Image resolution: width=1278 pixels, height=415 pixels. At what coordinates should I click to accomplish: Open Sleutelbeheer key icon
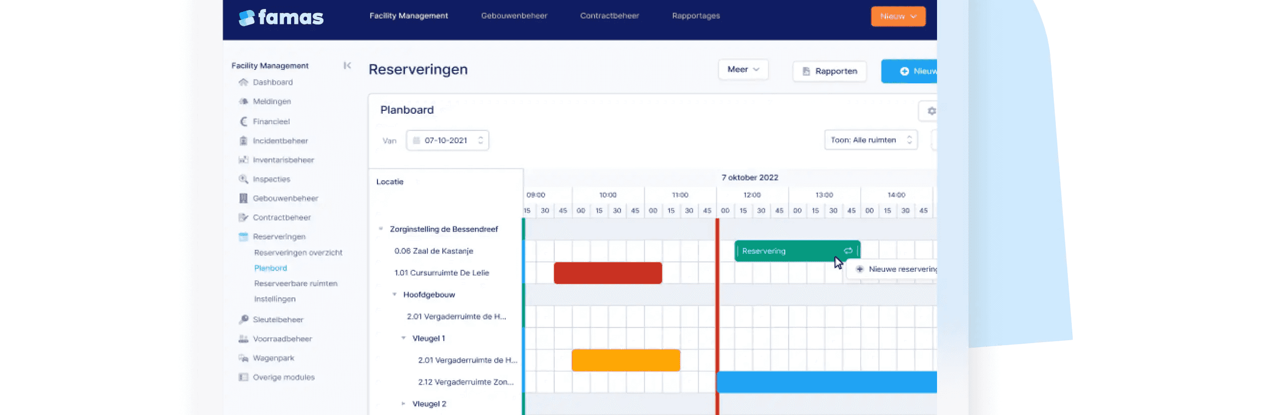pyautogui.click(x=243, y=319)
